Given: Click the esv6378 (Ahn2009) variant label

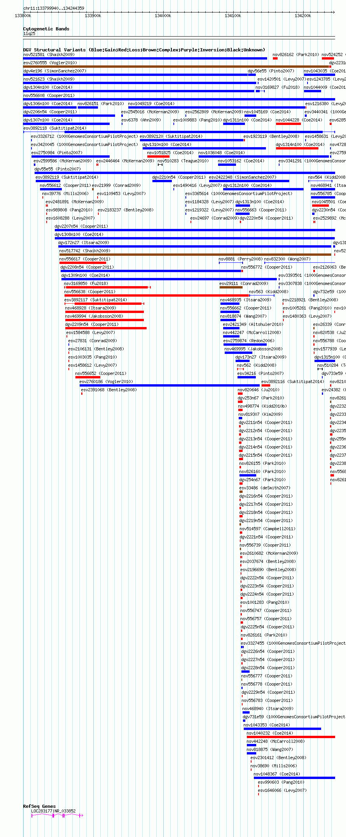Looking at the screenshot, I should (141, 120).
